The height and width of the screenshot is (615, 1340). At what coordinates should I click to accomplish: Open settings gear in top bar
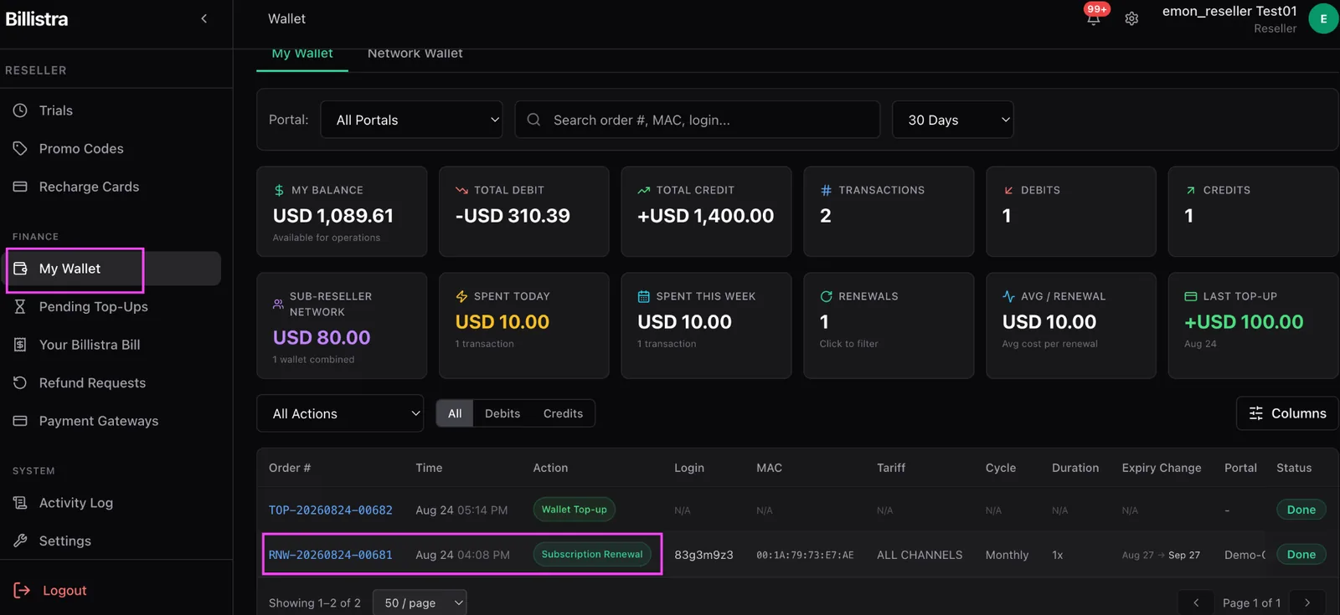click(x=1131, y=18)
